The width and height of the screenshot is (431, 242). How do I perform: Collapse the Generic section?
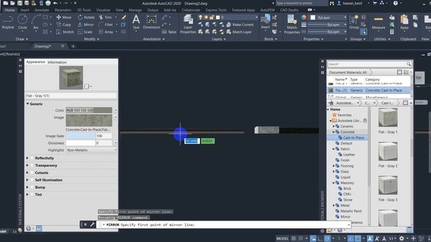click(x=28, y=104)
